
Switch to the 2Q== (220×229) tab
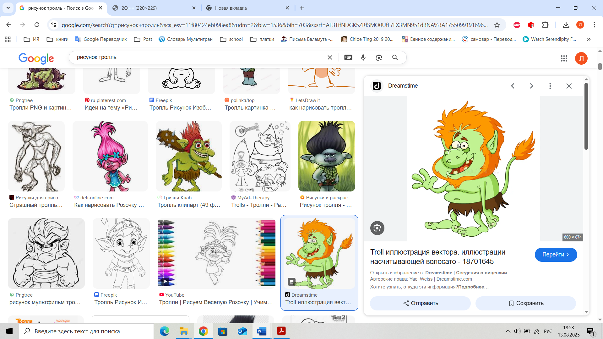[153, 8]
